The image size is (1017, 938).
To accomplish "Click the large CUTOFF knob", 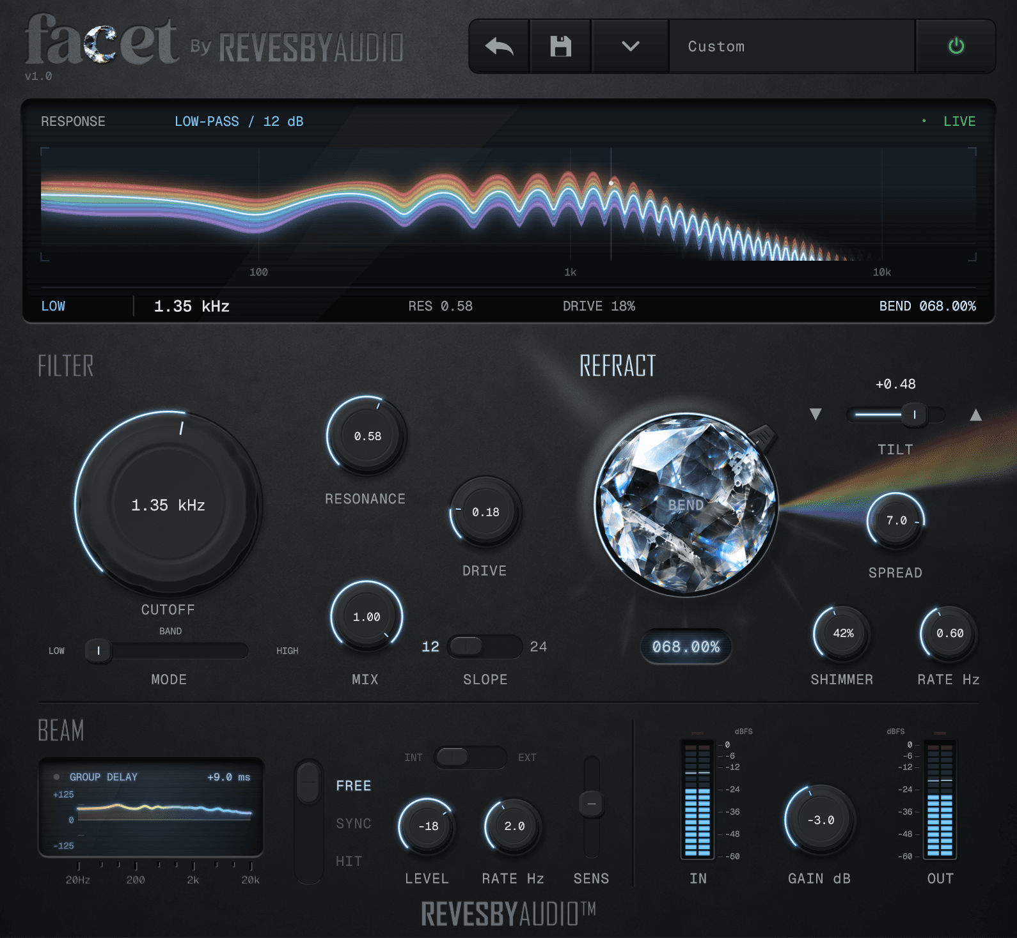I will (168, 505).
